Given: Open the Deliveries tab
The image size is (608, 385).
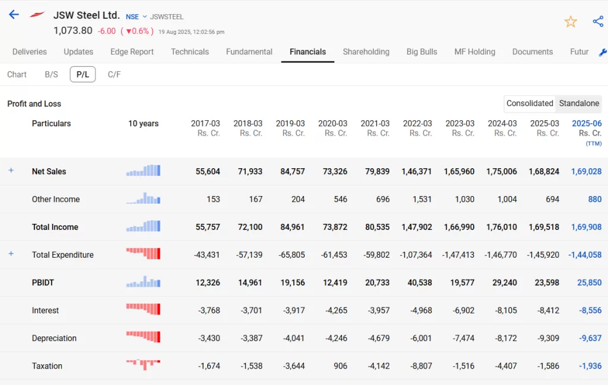Looking at the screenshot, I should 30,52.
